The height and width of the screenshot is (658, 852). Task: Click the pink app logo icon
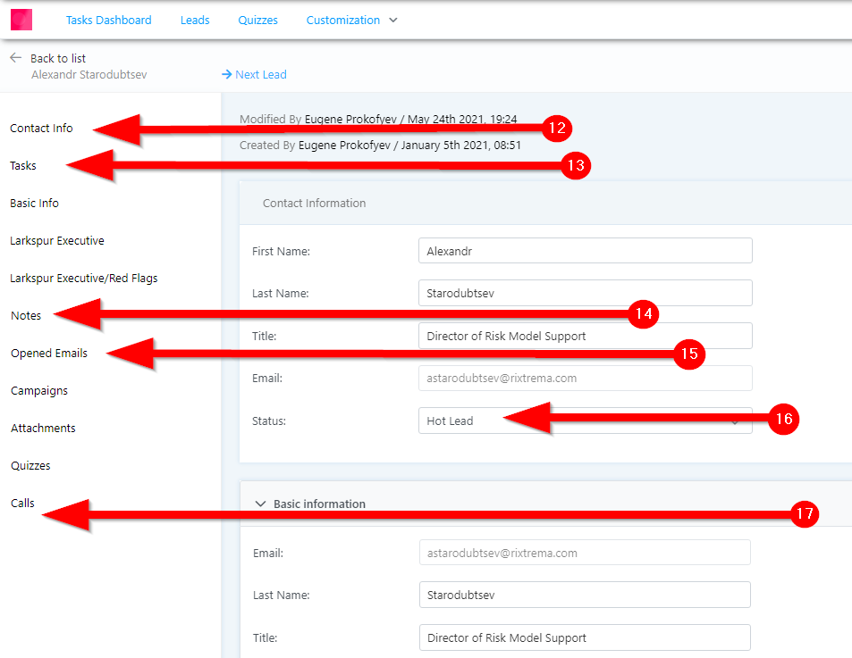21,20
